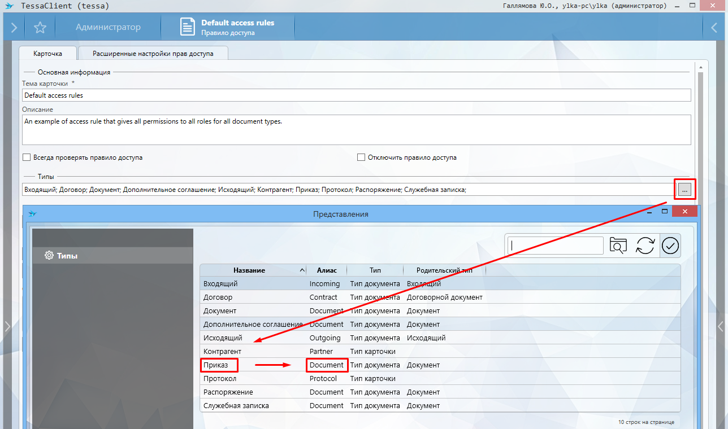Sort by Название column header
The height and width of the screenshot is (429, 728).
249,270
